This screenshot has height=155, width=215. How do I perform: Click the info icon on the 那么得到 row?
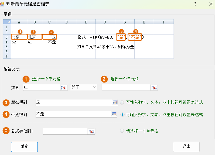click(122, 102)
